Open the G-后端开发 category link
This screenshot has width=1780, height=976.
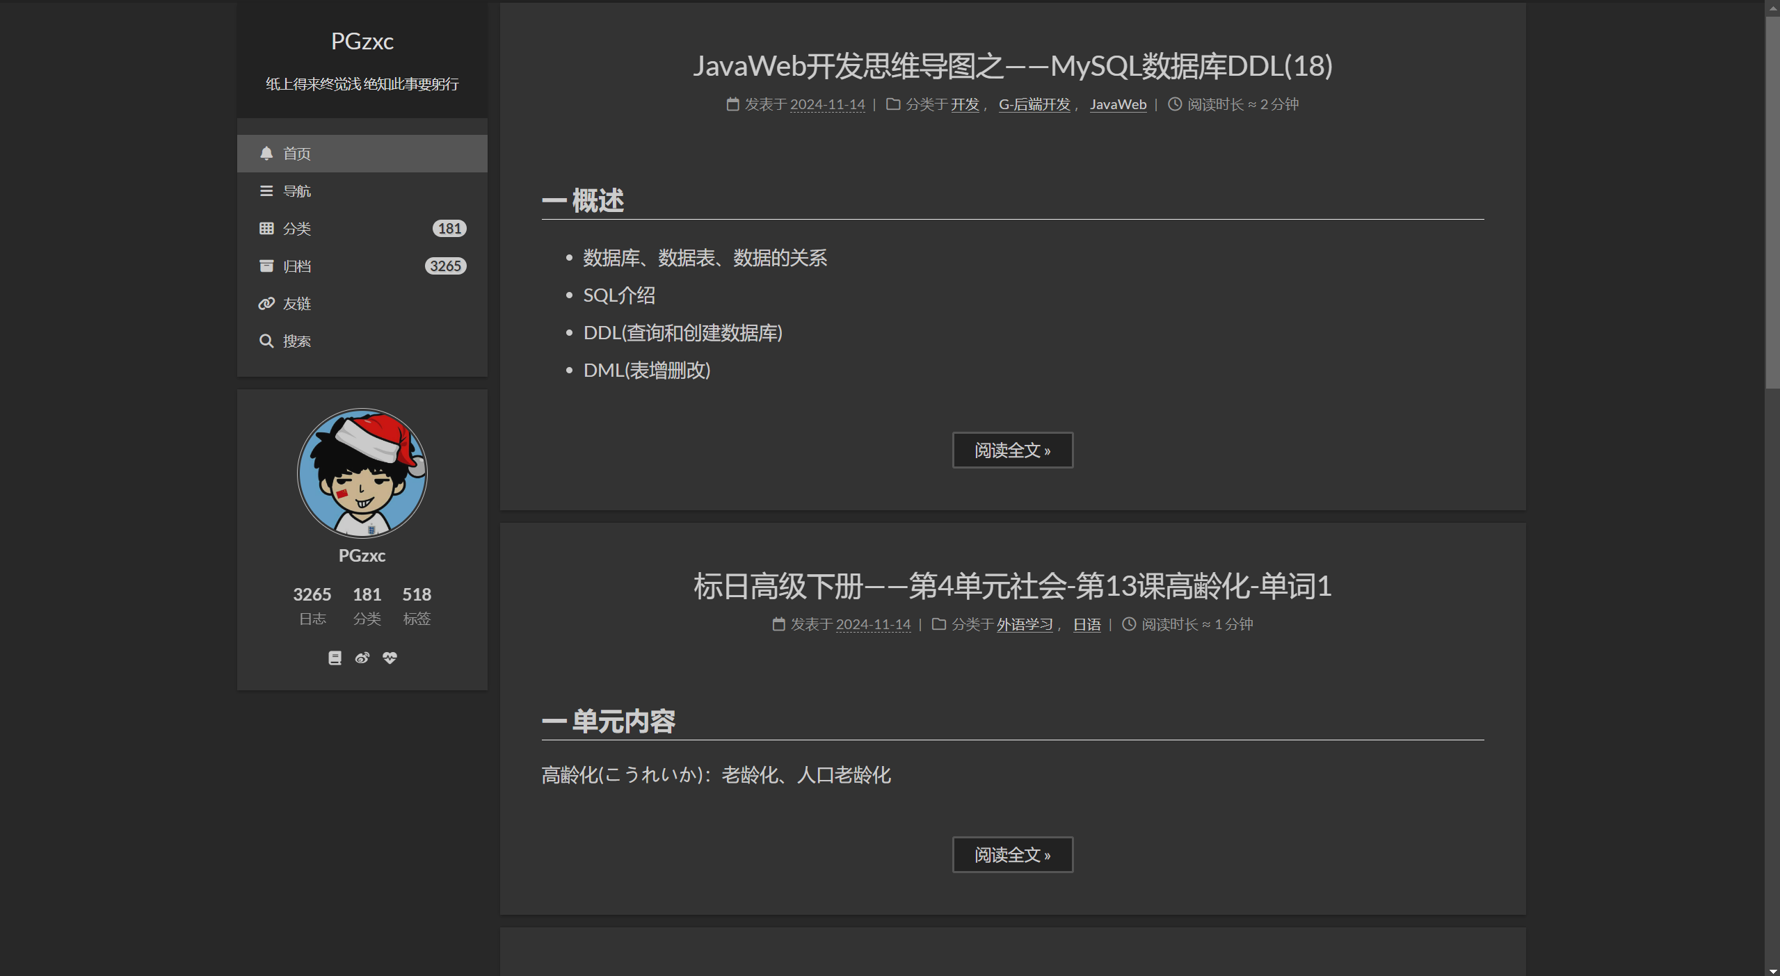1034,104
